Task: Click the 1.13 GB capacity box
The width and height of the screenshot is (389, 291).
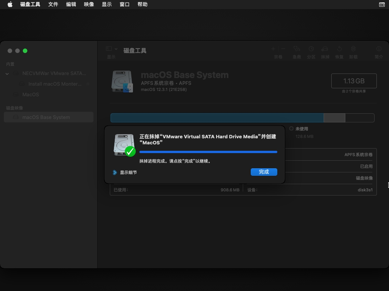Action: pyautogui.click(x=354, y=81)
